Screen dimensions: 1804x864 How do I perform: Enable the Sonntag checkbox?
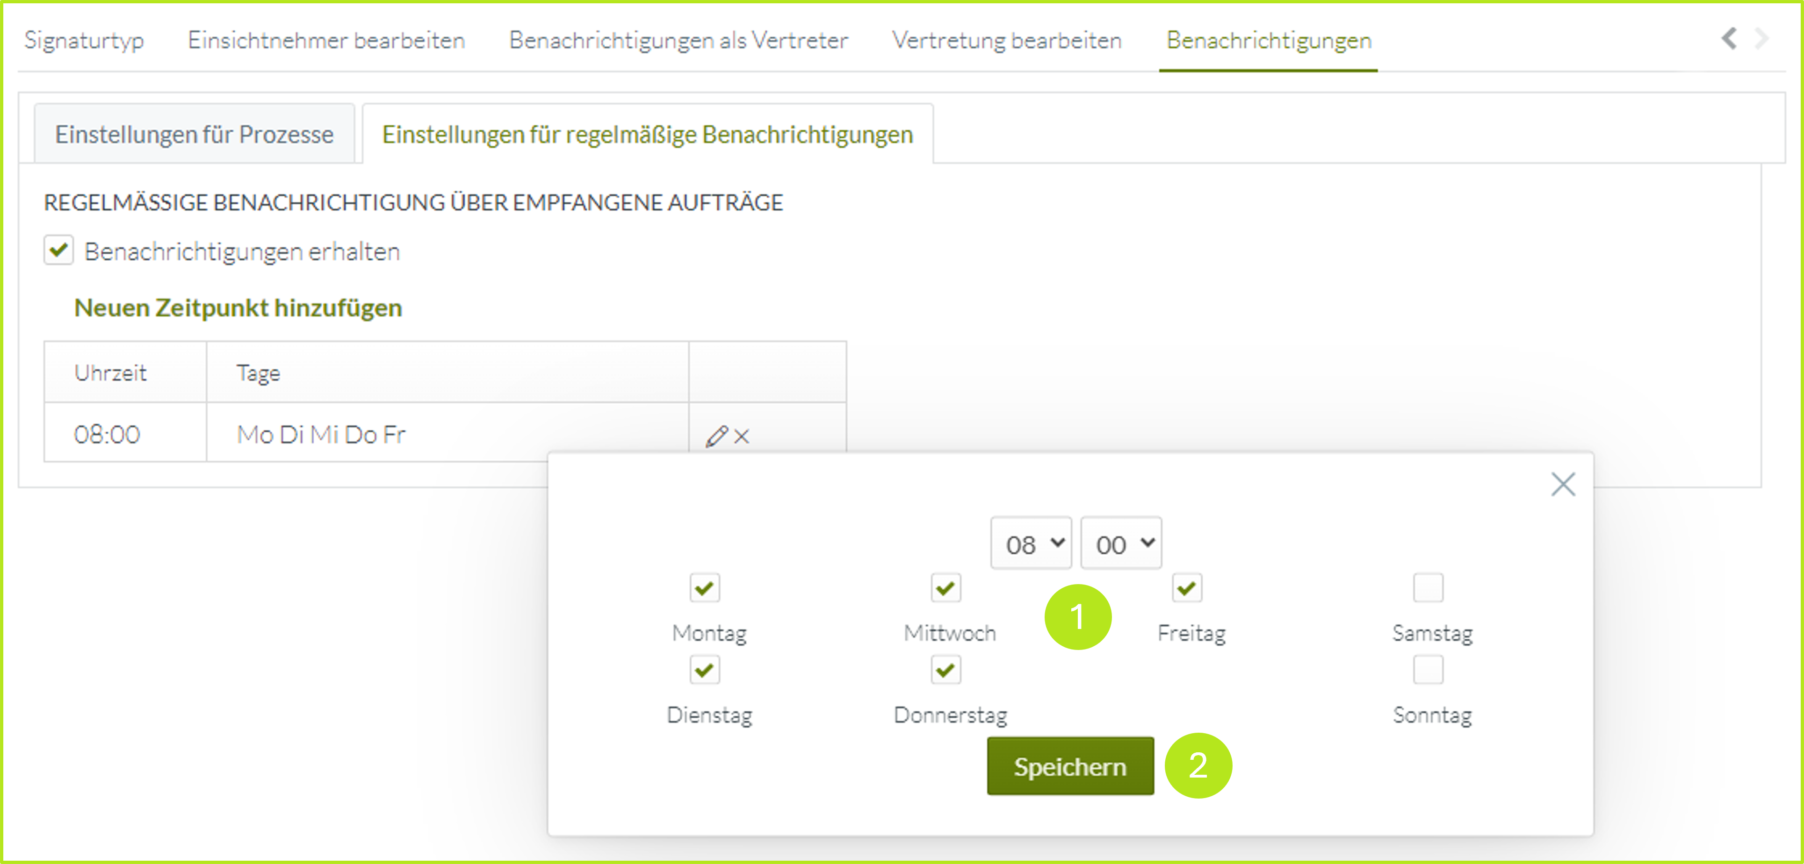click(x=1428, y=670)
